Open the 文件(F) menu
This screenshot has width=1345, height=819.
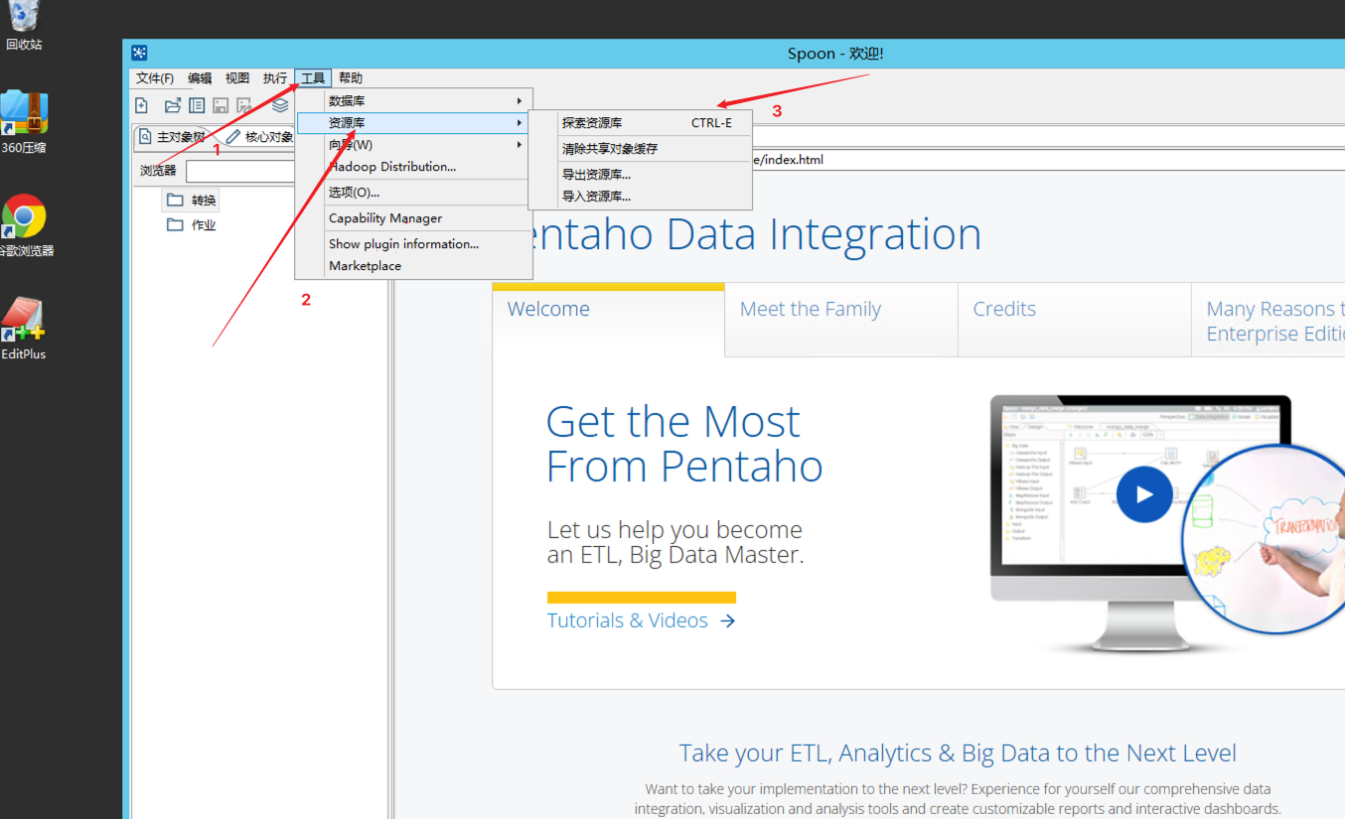[x=155, y=78]
